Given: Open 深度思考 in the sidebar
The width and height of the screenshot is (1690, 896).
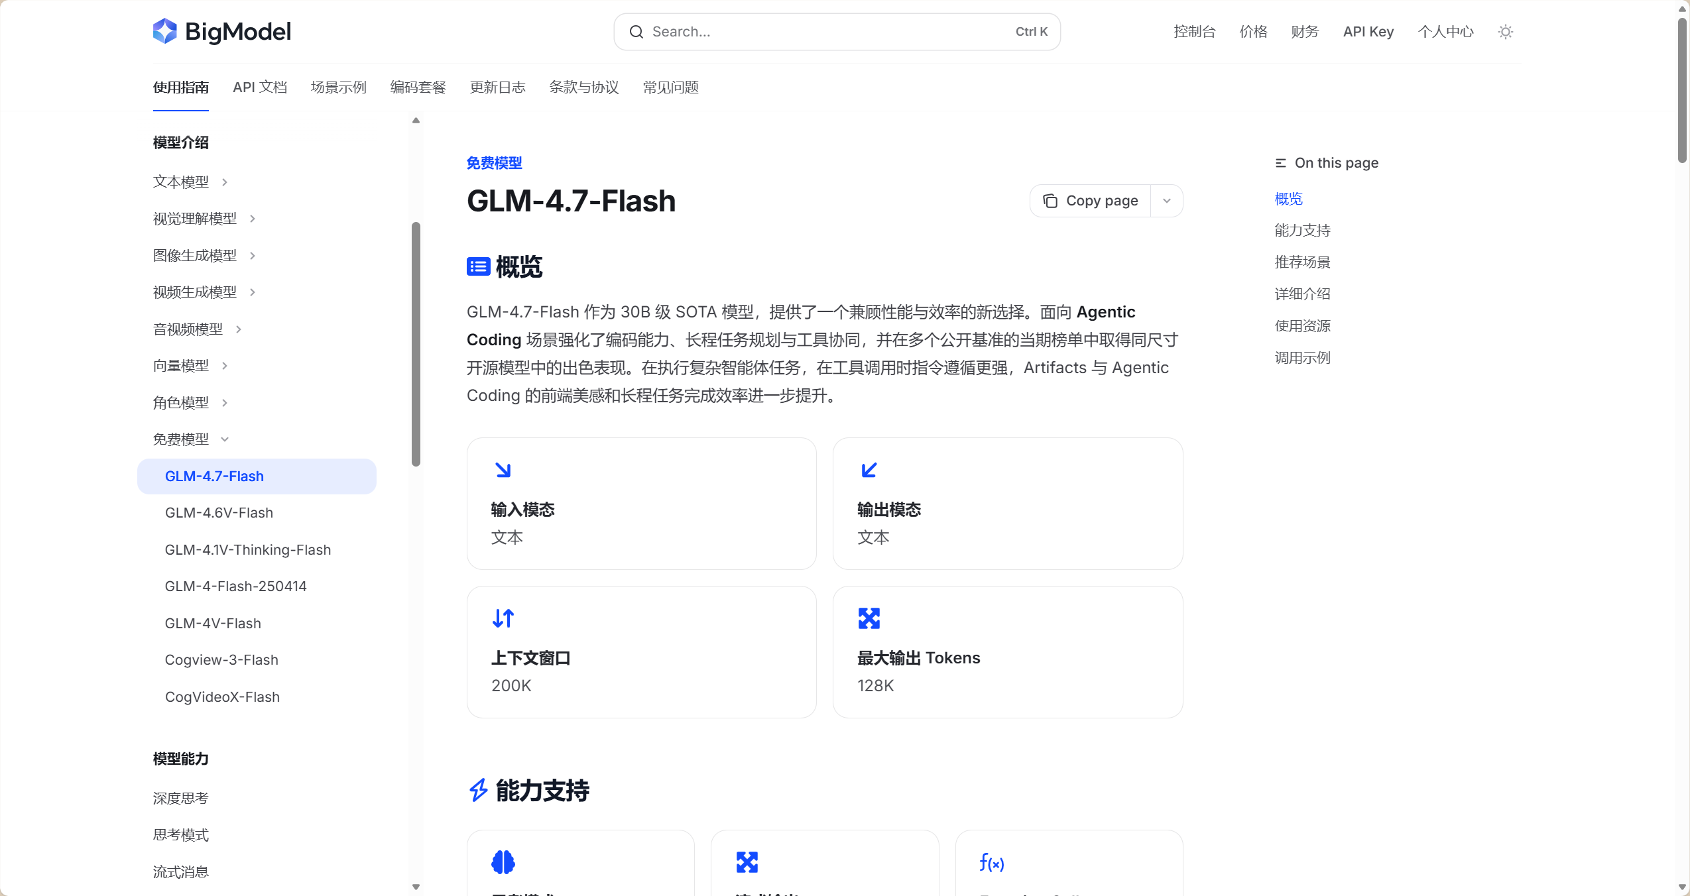Looking at the screenshot, I should click(181, 799).
